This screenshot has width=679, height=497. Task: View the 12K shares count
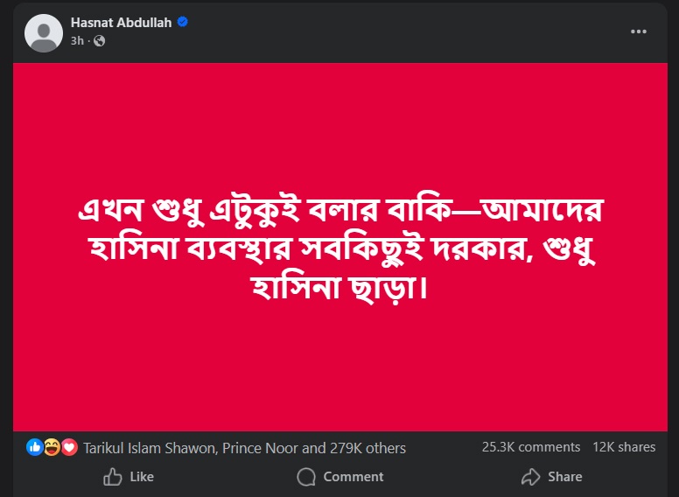(x=624, y=447)
